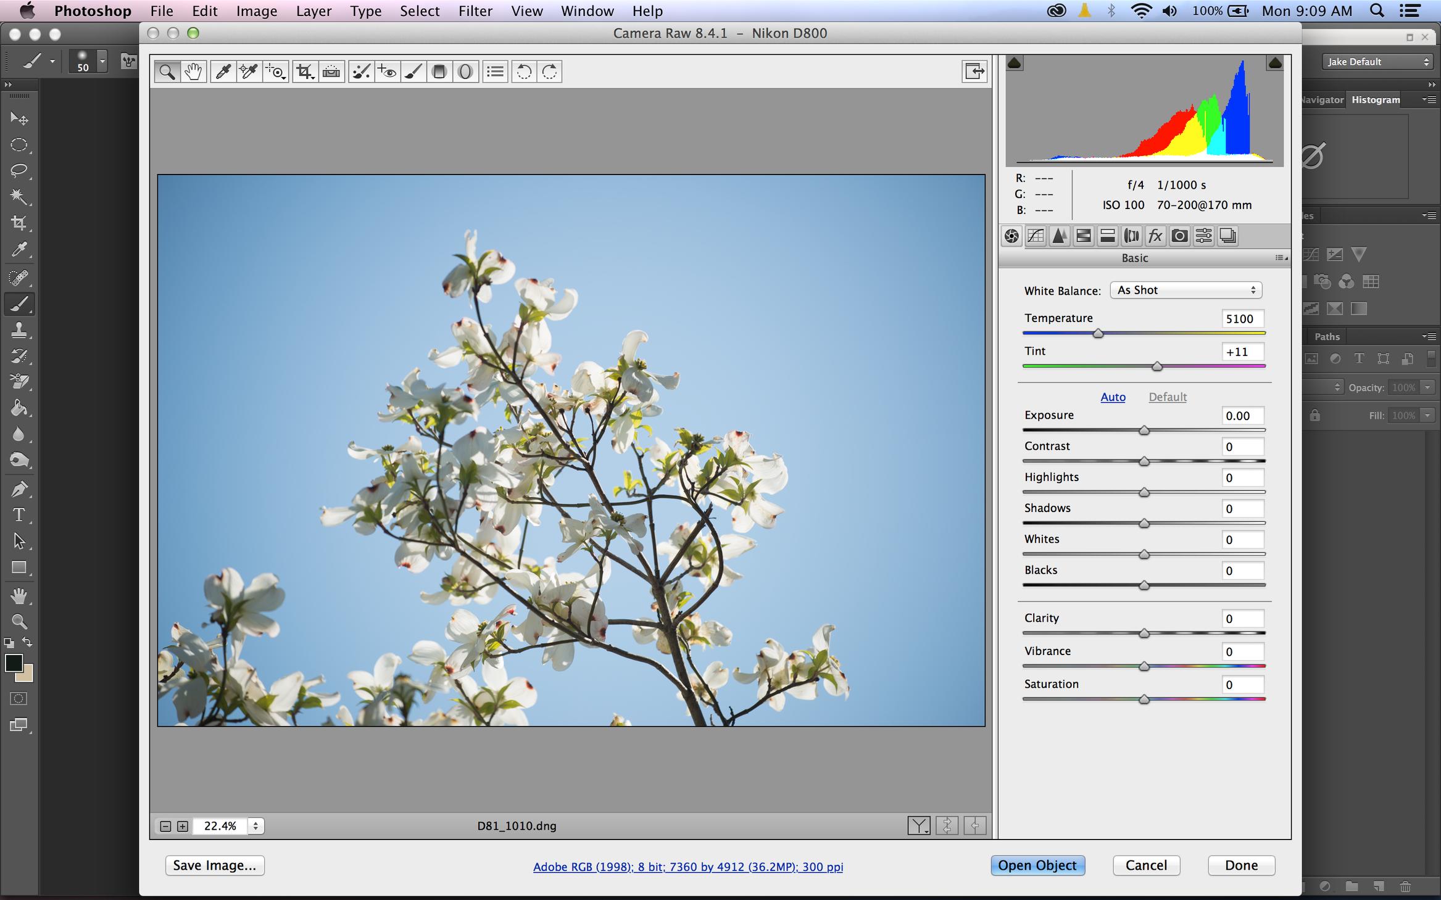Viewport: 1441px width, 900px height.
Task: Open the White Balance As Shot dropdown
Action: (x=1186, y=290)
